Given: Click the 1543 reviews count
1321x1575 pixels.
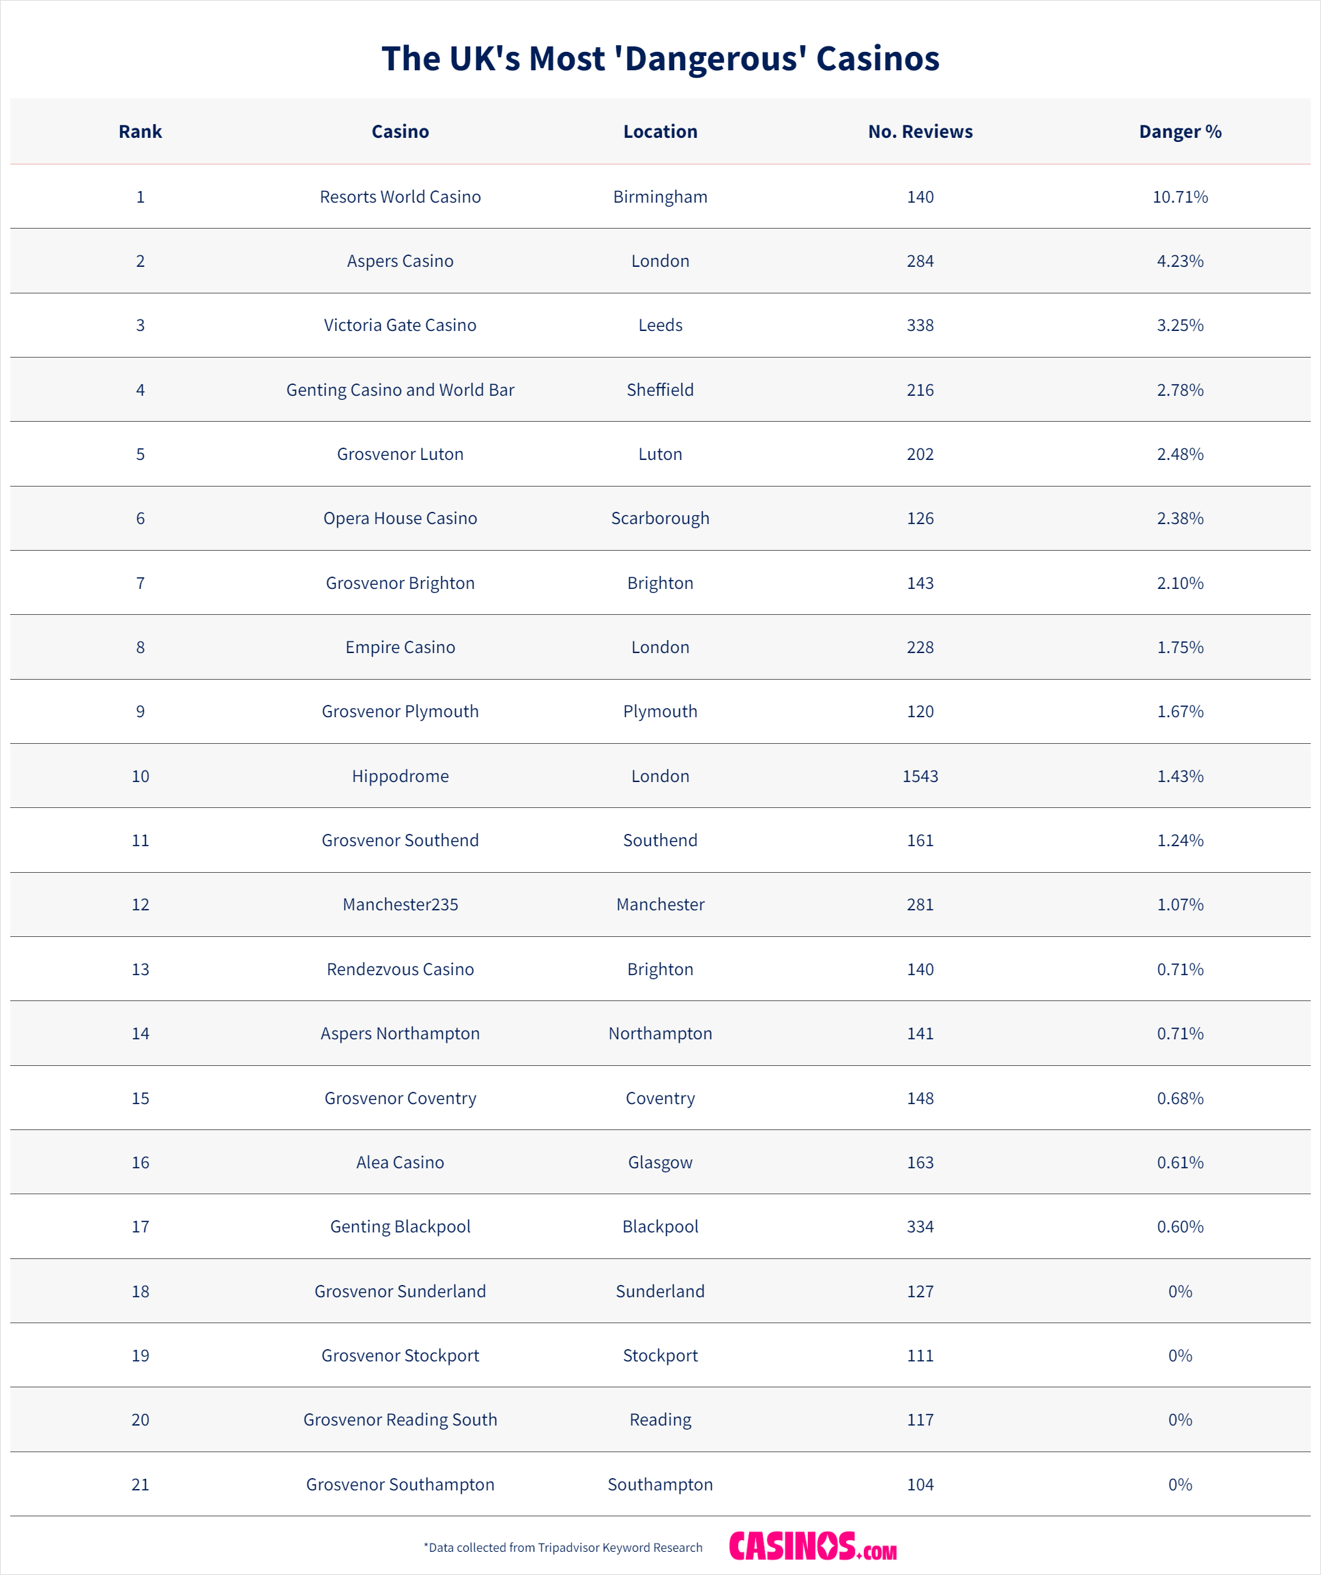Looking at the screenshot, I should coord(920,775).
